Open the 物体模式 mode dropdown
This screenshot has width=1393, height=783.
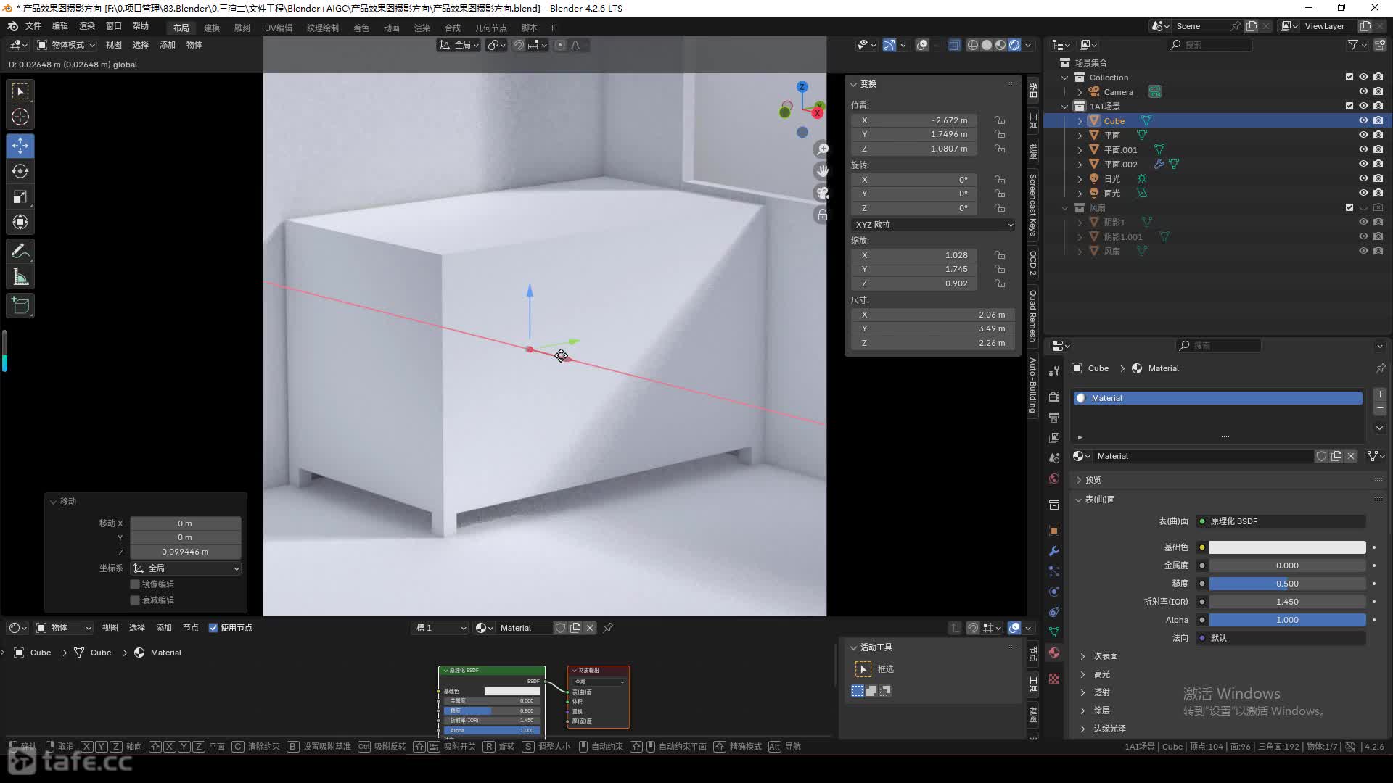(x=66, y=45)
